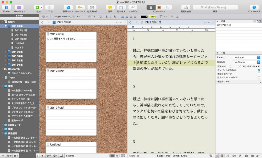262x158 pixels.
Task: Switch to corkboard view mode
Action: 159,7
